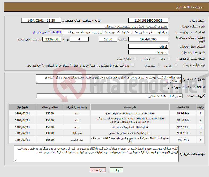Screen dimensions: 209x177
Task: Click the deadline date field 1404/02/06
Action: click(x=148, y=39)
